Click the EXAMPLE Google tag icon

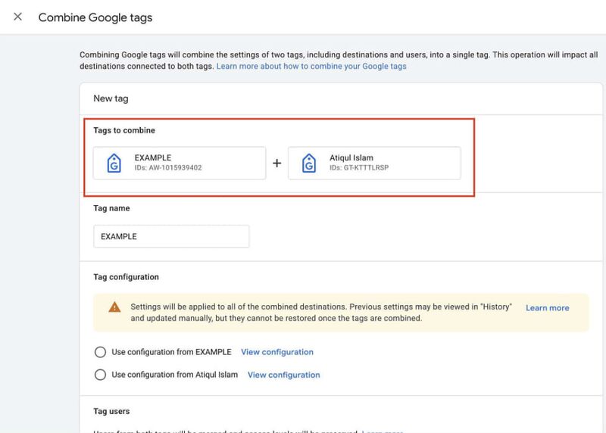tap(114, 163)
